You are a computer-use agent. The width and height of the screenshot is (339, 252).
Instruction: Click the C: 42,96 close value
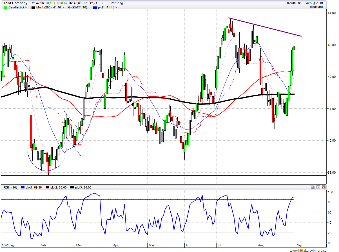38,3
